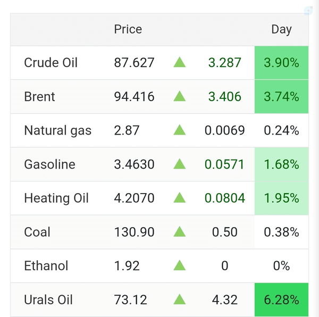The width and height of the screenshot is (319, 317).
Task: Click the green up arrow beside Crude Oil
Action: point(180,62)
